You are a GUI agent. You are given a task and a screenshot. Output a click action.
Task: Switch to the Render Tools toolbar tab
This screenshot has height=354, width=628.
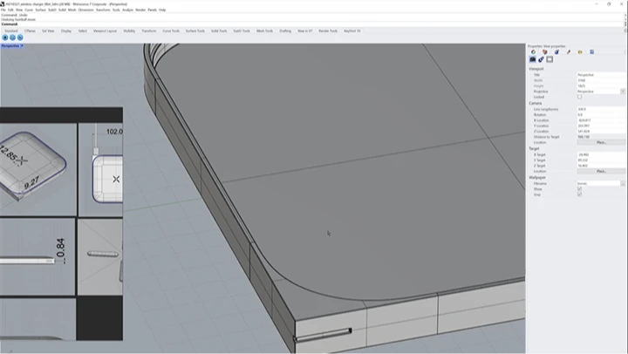pyautogui.click(x=328, y=31)
